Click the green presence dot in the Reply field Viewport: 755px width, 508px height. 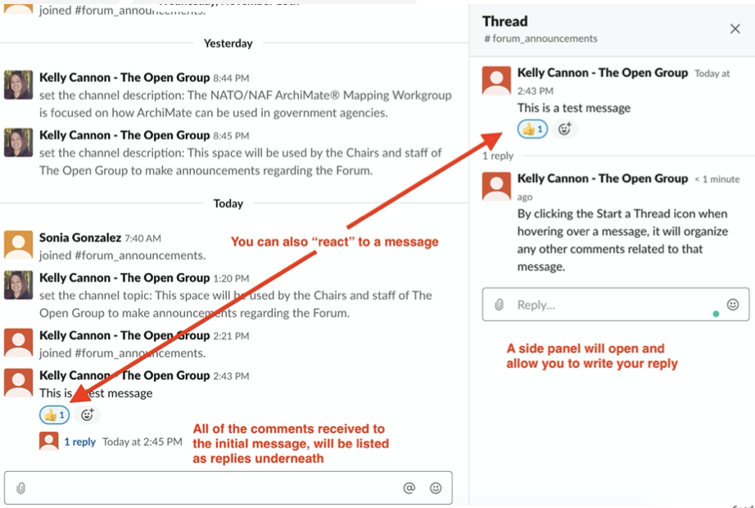(x=717, y=314)
